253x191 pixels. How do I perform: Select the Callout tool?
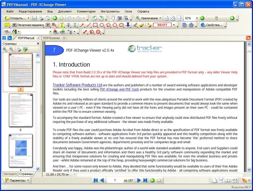(54, 25)
